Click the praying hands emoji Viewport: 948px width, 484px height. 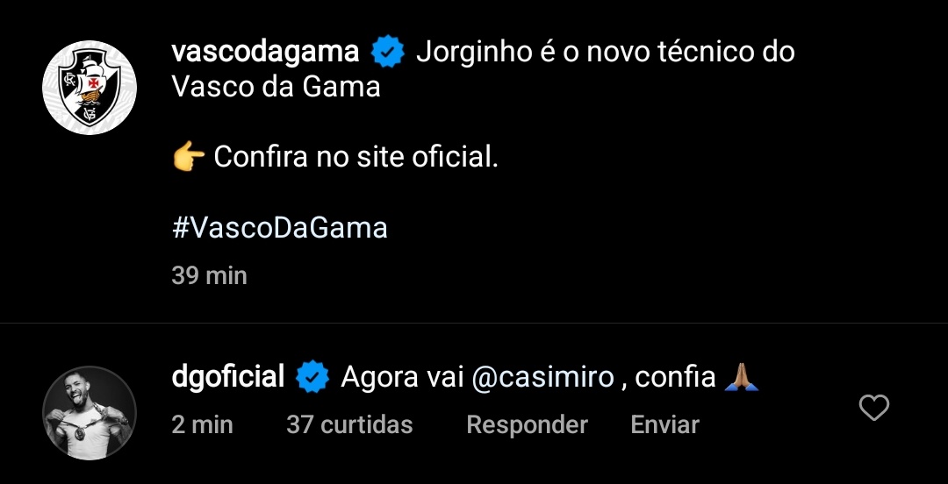pos(742,378)
